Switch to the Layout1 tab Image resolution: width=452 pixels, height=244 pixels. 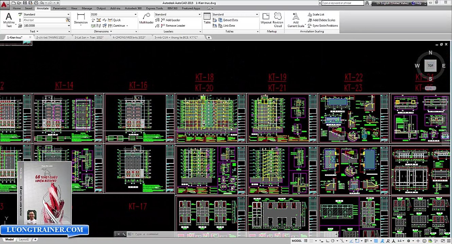pyautogui.click(x=23, y=240)
